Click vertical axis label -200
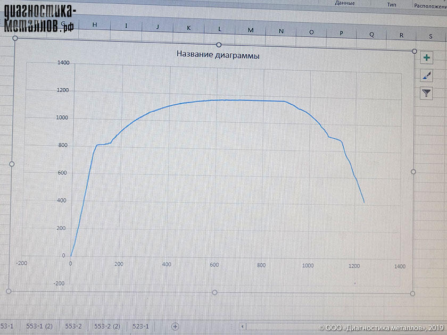447x335 pixels. point(59,283)
